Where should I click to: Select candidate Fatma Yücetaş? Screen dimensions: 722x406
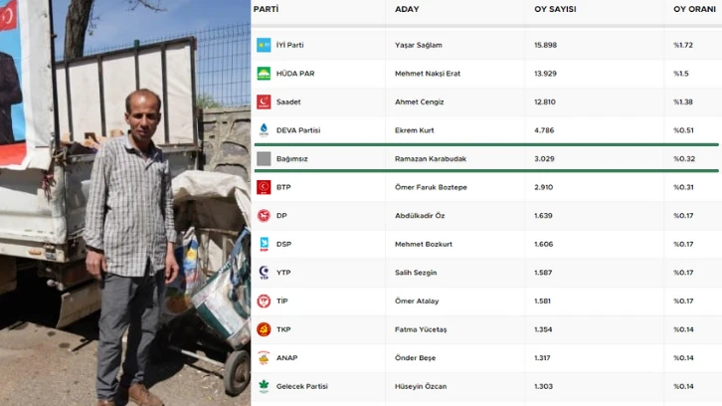coord(422,329)
